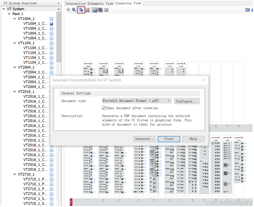Viewport: 254px width, 207px height.
Task: Click the schematic icon next to VT2710_1
Action: 52,174
